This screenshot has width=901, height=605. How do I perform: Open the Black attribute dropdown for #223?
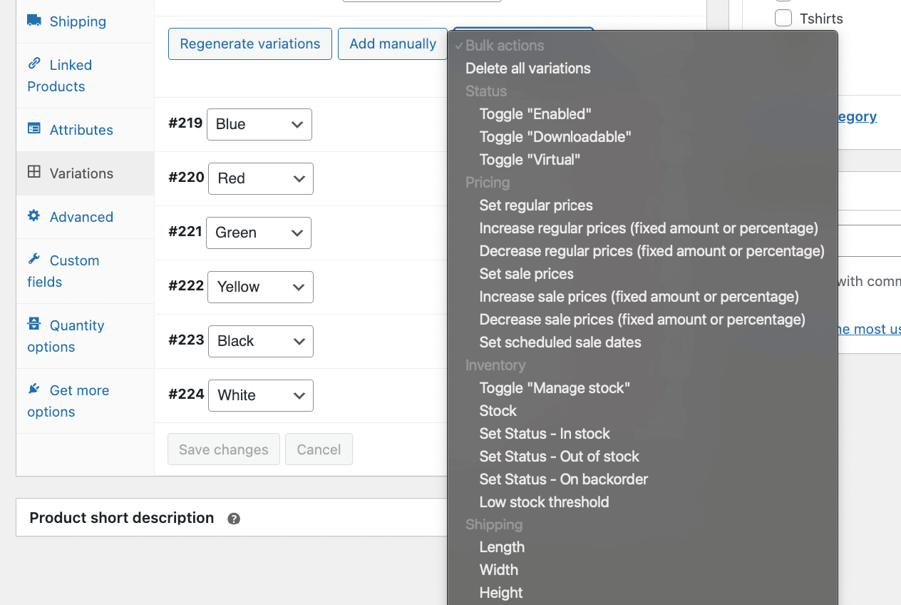pos(261,341)
